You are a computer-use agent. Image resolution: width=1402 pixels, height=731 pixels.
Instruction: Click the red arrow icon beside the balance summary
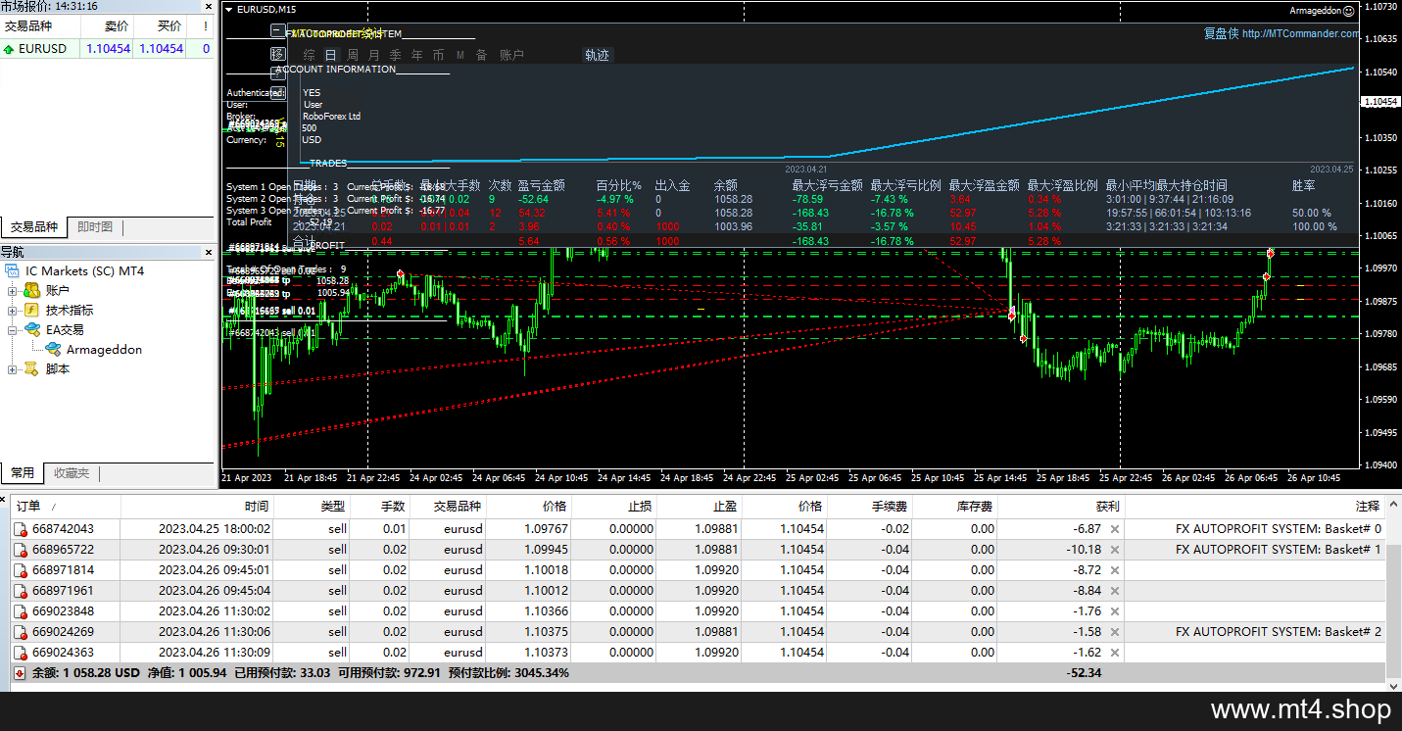(x=20, y=673)
